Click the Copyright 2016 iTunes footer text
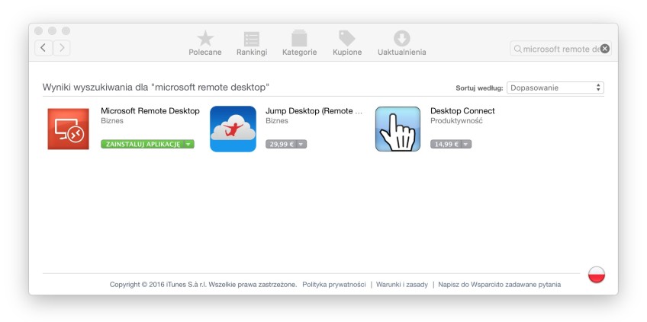The image size is (647, 322). [x=203, y=285]
